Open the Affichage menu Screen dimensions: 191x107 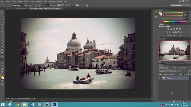tap(52, 2)
